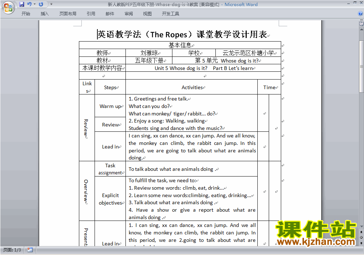Click the Task assignment step cell

pyautogui.click(x=110, y=169)
